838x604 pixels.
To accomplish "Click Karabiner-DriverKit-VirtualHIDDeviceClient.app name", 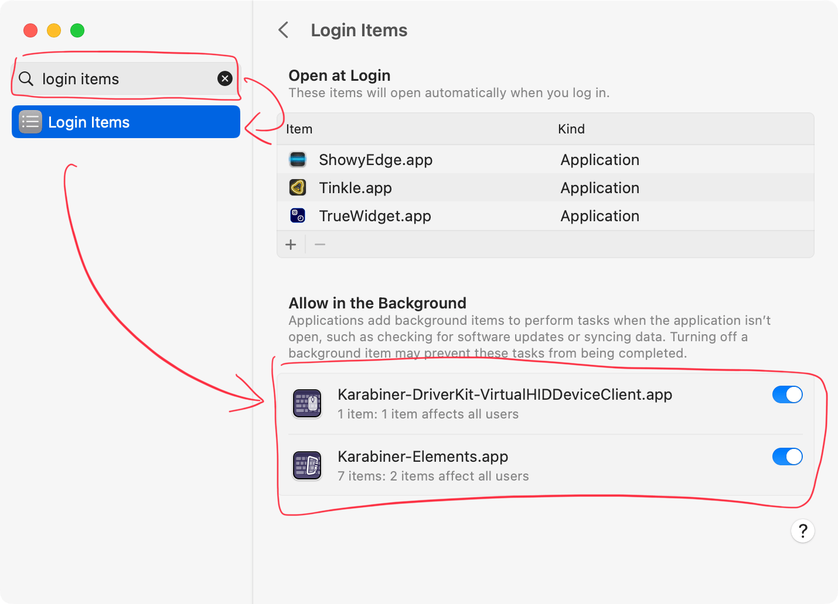I will click(x=505, y=394).
